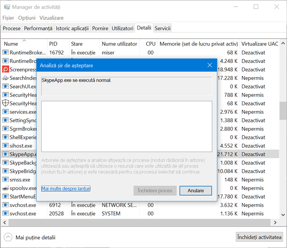Sort by Virtualizare UAC column header
Screen dimensions: 287x248
pos(260,44)
